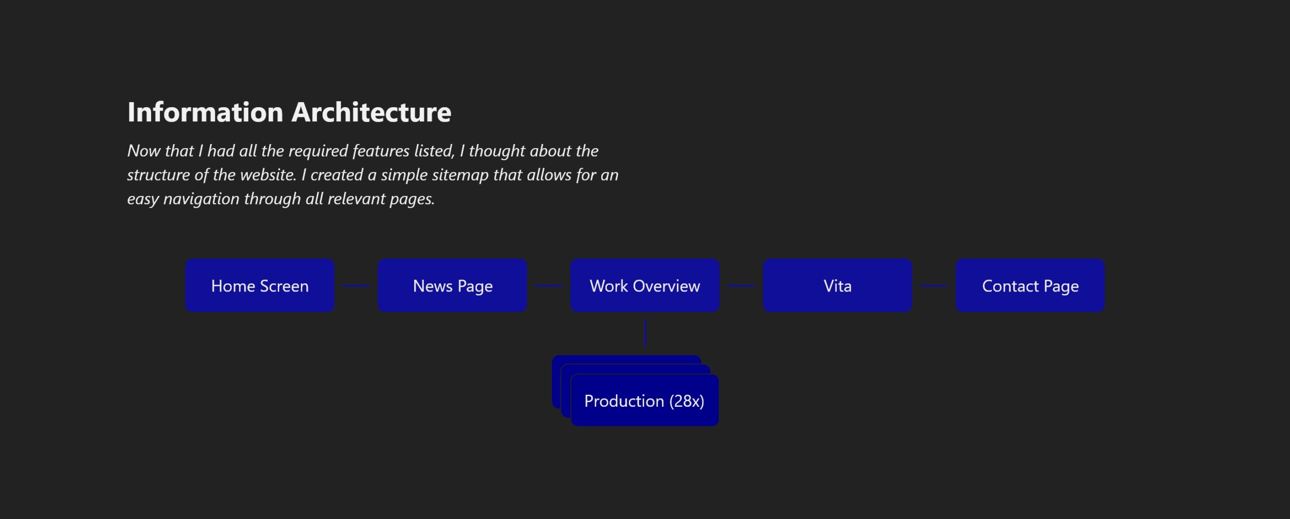This screenshot has height=519, width=1290.
Task: Click the line linking Vita and Contact Page
Action: coord(934,285)
